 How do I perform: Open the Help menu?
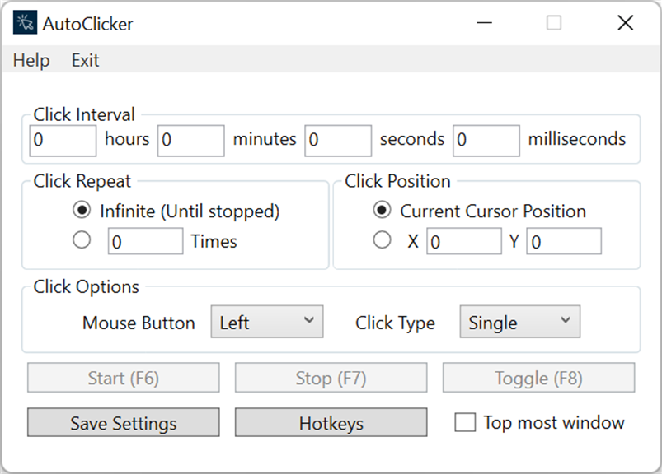[x=31, y=60]
